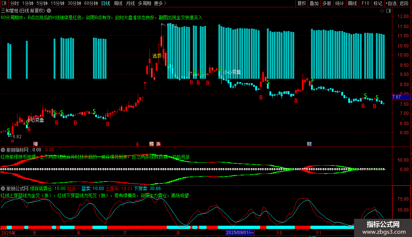Select the 15分钟 period tab
This screenshot has width=412, height=237.
point(58,3)
